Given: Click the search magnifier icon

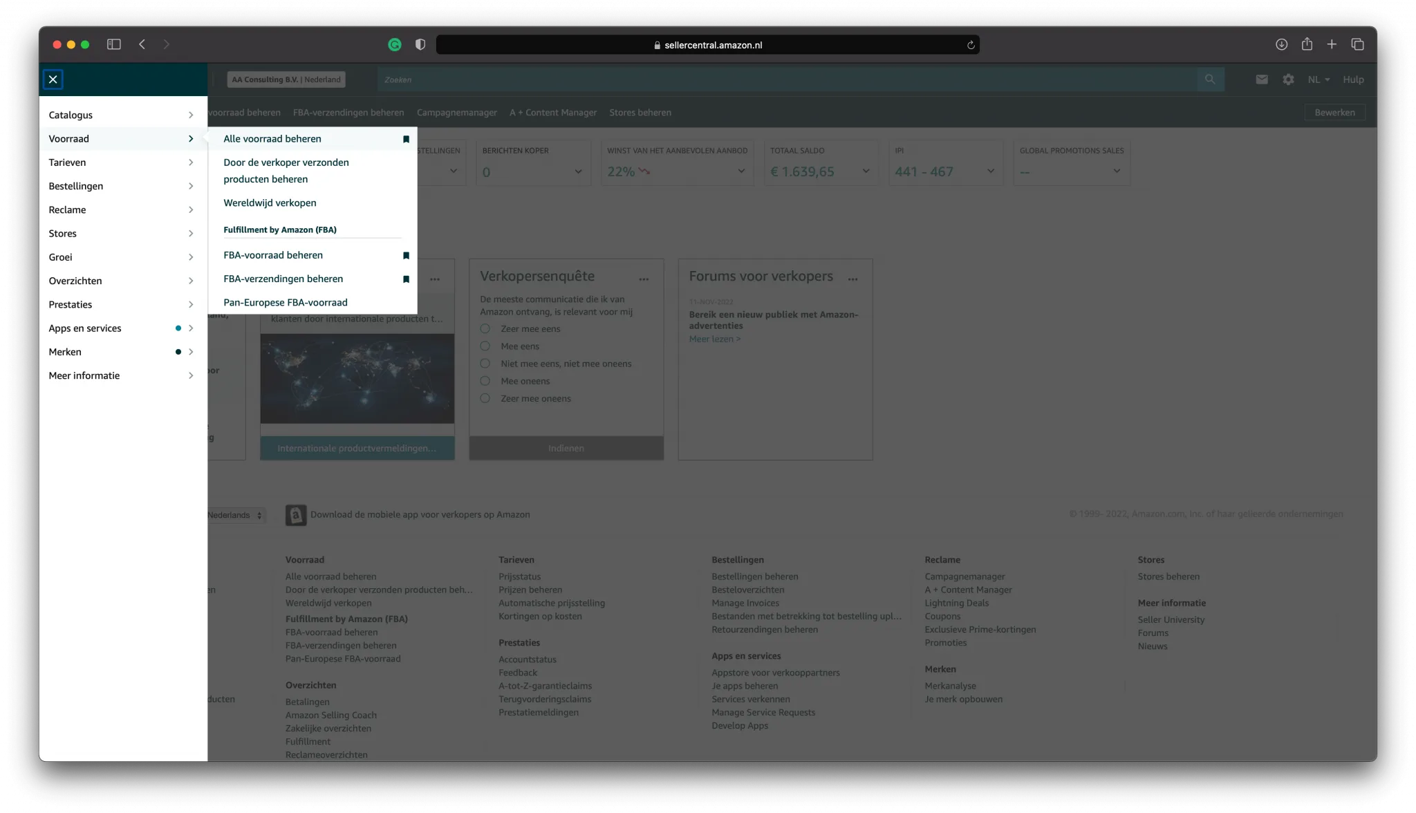Looking at the screenshot, I should click(1210, 80).
